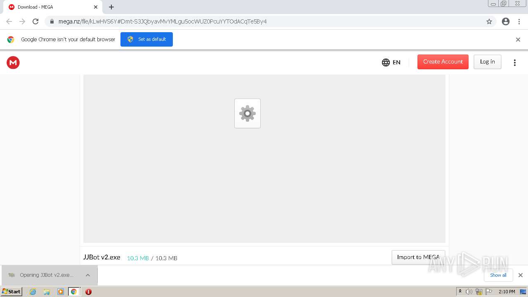This screenshot has width=528, height=297.
Task: Open the Windows Start menu
Action: point(11,291)
